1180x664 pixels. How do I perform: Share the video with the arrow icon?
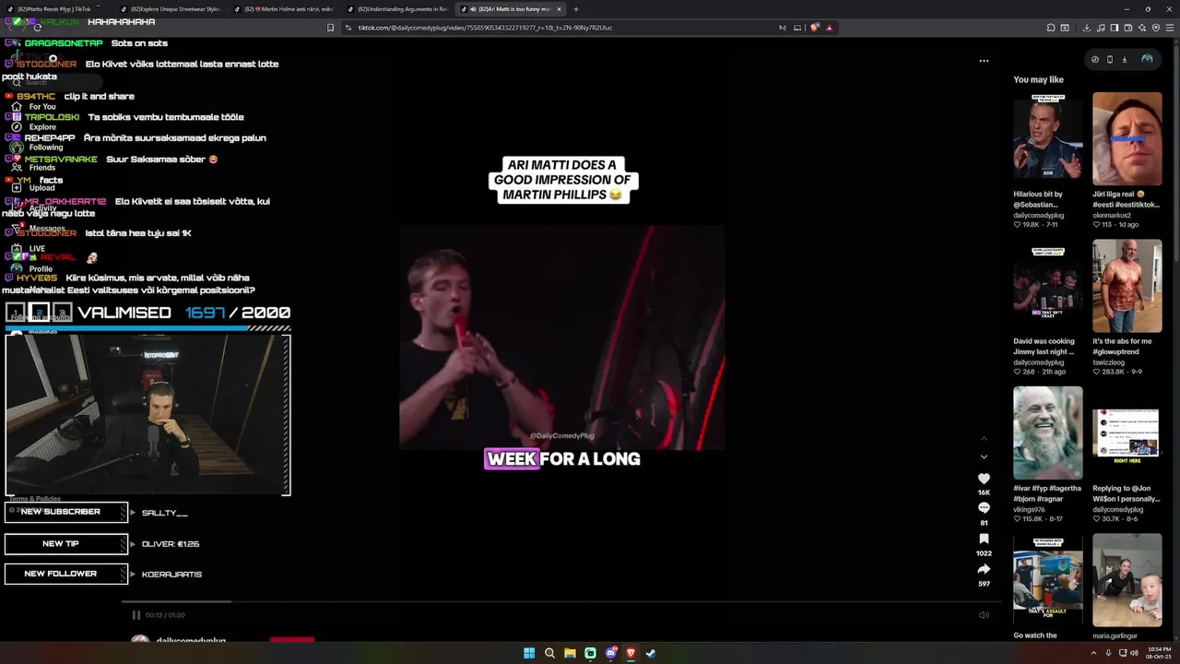(x=984, y=569)
